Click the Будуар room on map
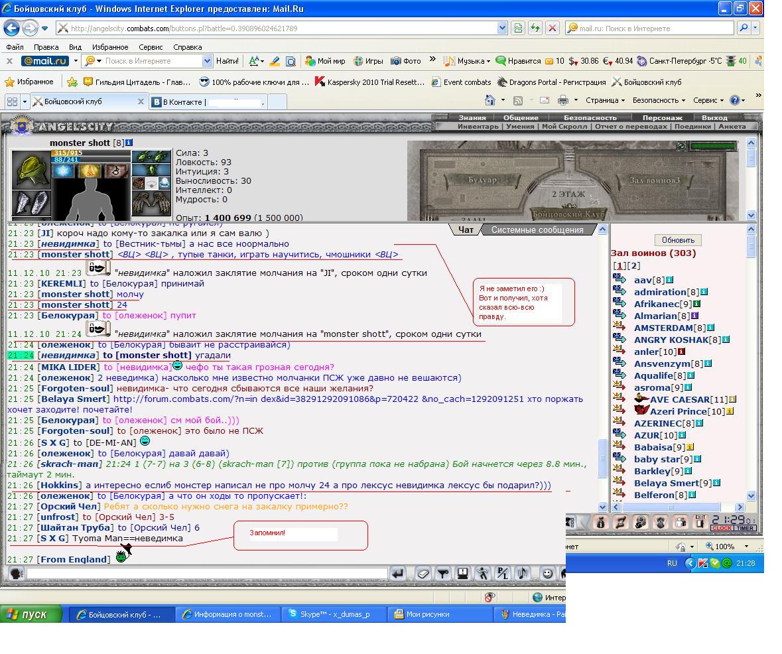The height and width of the screenshot is (654, 782). point(482,180)
